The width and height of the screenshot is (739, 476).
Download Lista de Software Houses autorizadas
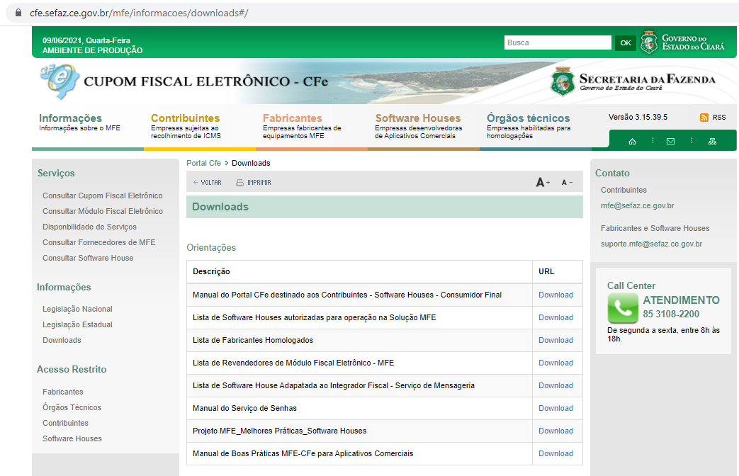pos(555,317)
